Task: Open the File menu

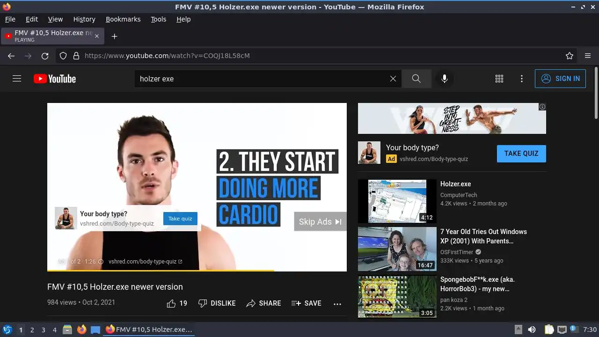Action: pyautogui.click(x=10, y=19)
